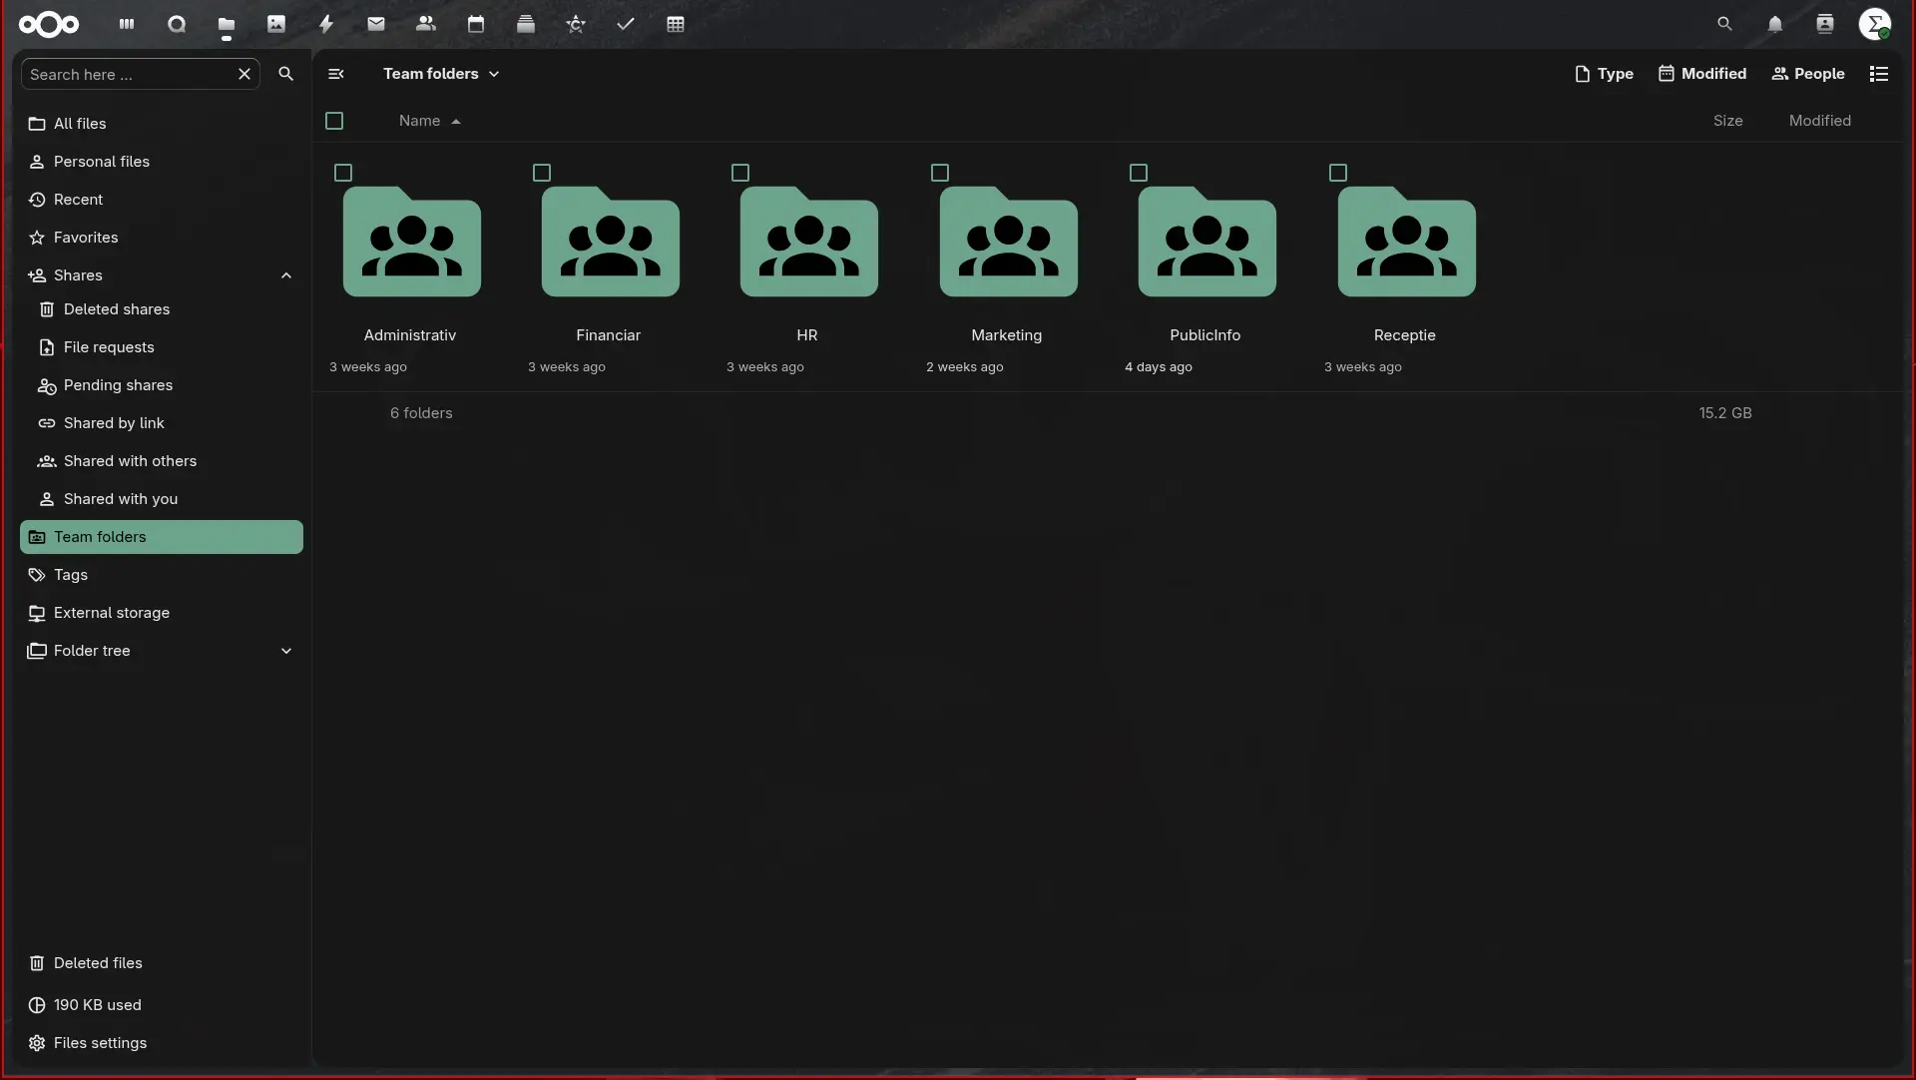Open the Administrativ team folder
1916x1080 pixels.
pos(411,242)
